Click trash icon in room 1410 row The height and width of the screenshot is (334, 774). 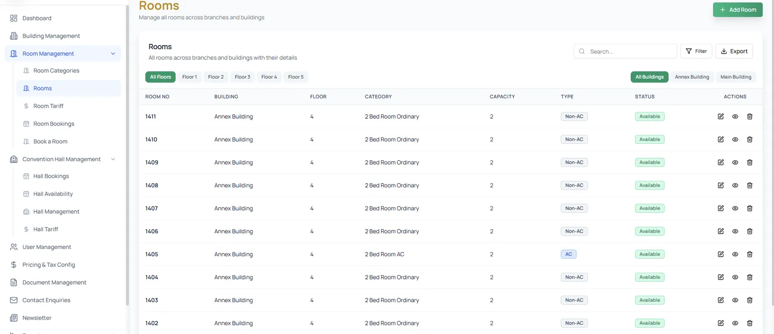coord(750,139)
